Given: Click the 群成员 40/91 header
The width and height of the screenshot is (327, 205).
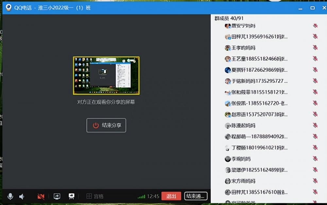Looking at the screenshot, I should tap(229, 18).
